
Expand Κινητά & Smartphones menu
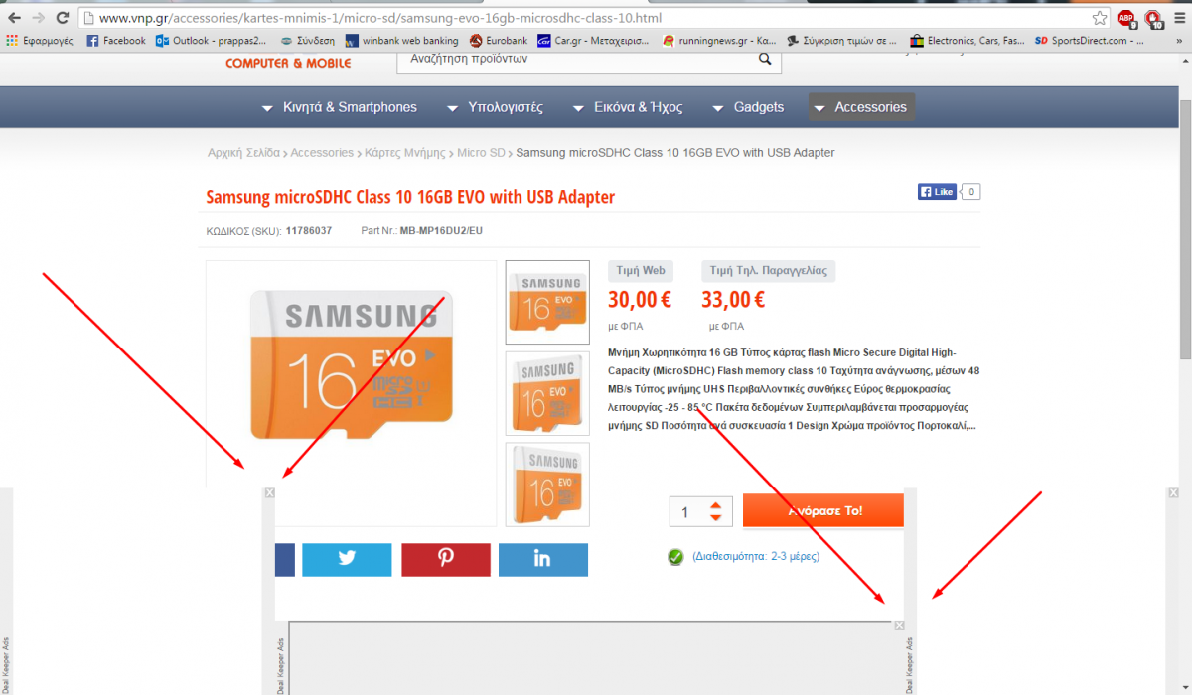[339, 107]
